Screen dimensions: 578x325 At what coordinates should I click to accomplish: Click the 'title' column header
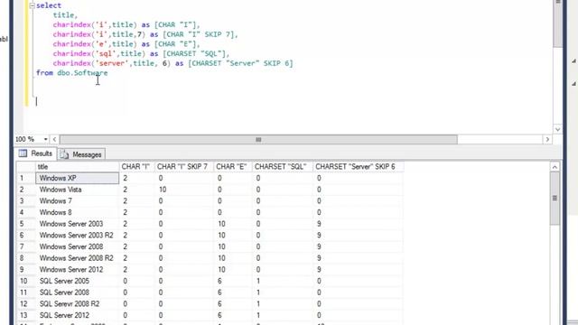click(x=78, y=167)
